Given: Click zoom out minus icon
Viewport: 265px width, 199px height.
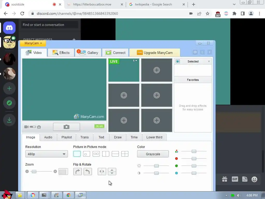Looking at the screenshot, I should coord(27,172).
